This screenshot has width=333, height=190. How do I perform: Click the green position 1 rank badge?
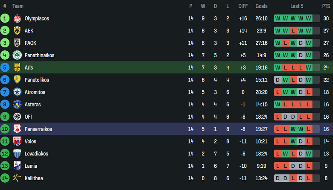pos(5,18)
